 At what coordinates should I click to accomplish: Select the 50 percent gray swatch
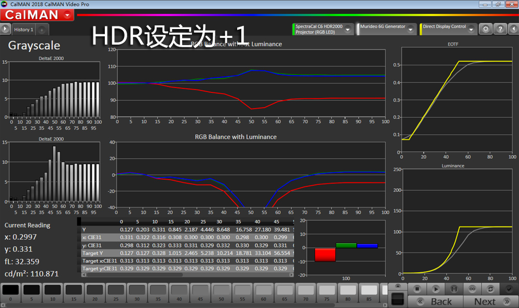click(x=221, y=291)
